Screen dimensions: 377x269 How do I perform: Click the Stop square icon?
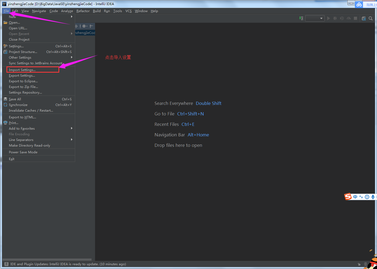tap(355, 18)
